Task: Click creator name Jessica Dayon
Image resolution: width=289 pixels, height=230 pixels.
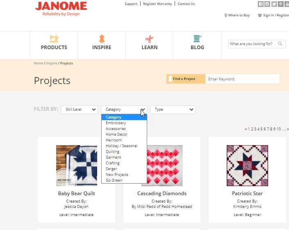Action: point(76,207)
